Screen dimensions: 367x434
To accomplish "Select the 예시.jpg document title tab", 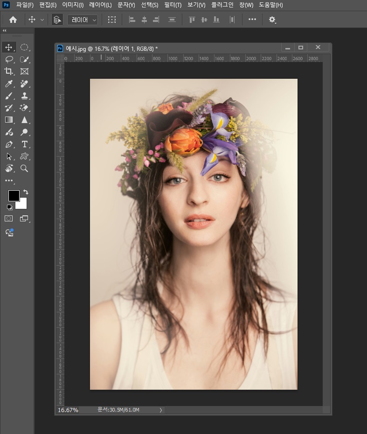I will pyautogui.click(x=111, y=48).
